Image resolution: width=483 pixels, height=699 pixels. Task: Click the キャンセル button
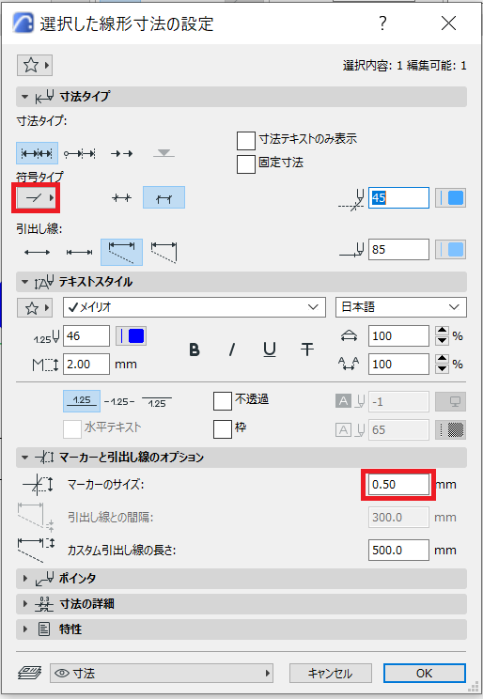click(x=331, y=673)
